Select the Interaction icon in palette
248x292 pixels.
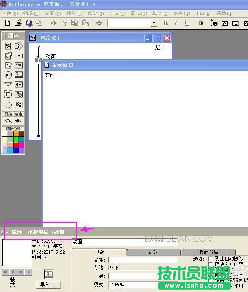pyautogui.click(x=19, y=46)
